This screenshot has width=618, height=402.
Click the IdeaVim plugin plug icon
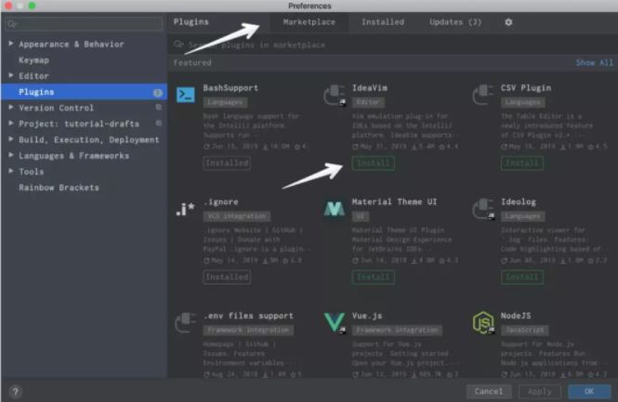tap(335, 95)
